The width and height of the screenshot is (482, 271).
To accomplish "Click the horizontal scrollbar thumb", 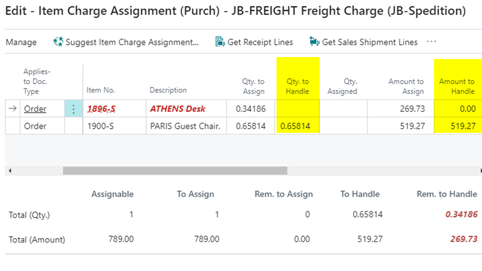I will (x=175, y=171).
